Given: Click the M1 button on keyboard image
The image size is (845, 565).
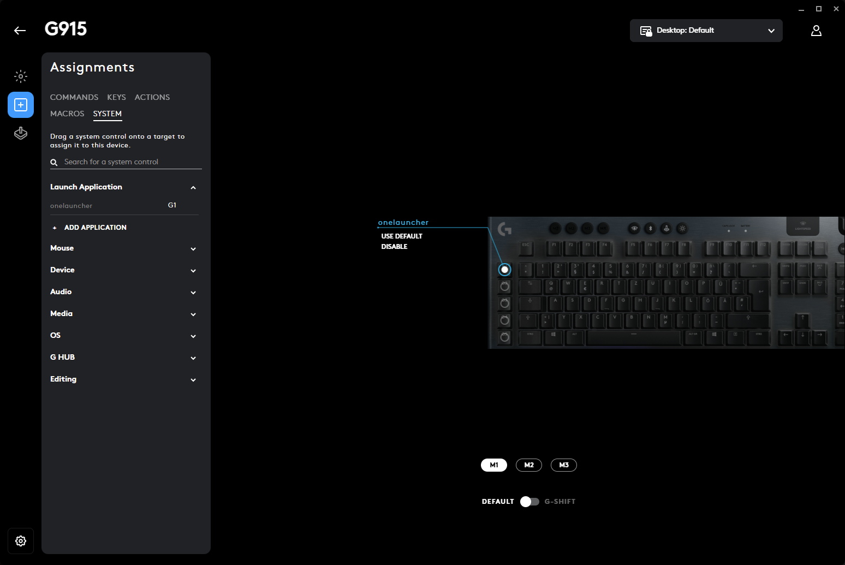Looking at the screenshot, I should (x=555, y=228).
